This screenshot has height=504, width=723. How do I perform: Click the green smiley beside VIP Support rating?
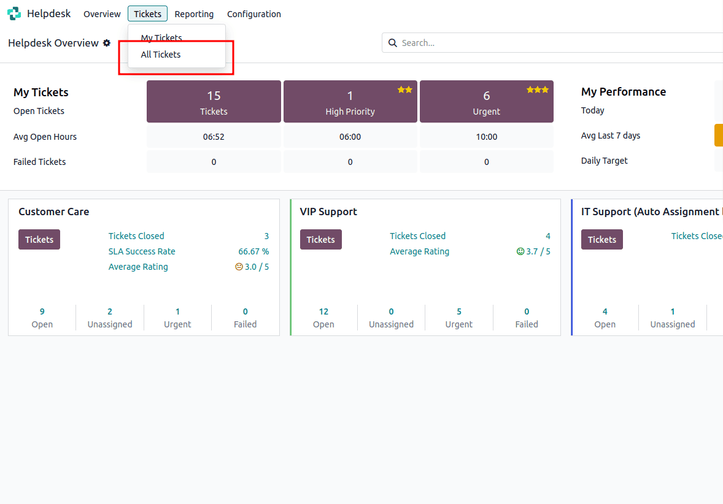(x=520, y=251)
